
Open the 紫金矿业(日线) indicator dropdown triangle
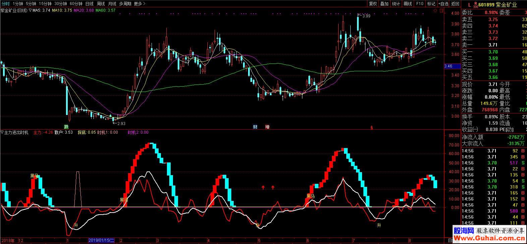[30, 10]
